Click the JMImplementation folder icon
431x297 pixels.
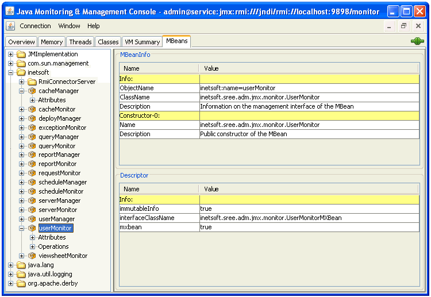click(x=21, y=55)
